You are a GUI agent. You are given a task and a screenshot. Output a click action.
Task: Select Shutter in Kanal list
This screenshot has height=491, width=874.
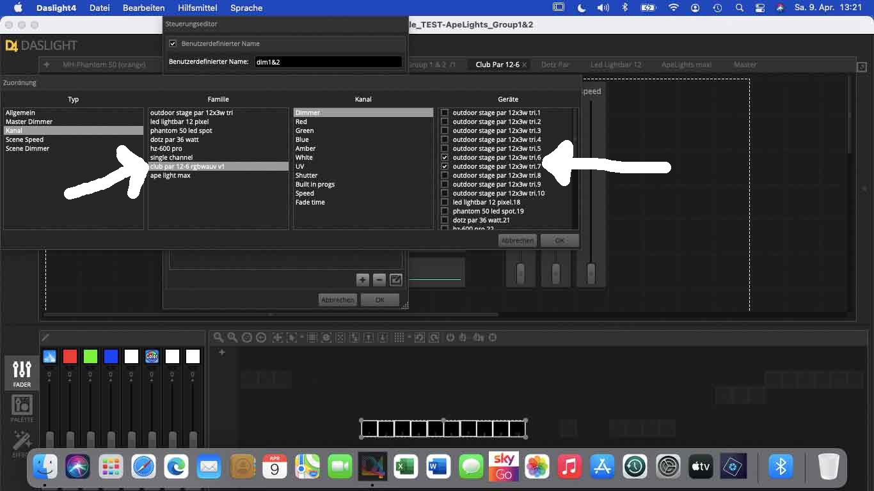click(363, 175)
